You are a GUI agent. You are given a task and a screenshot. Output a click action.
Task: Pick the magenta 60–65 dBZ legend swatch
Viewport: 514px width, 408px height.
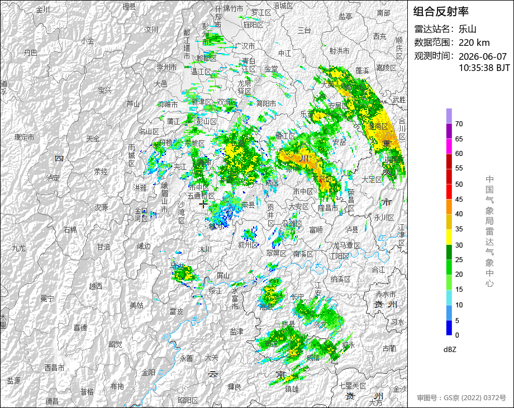tap(449, 146)
